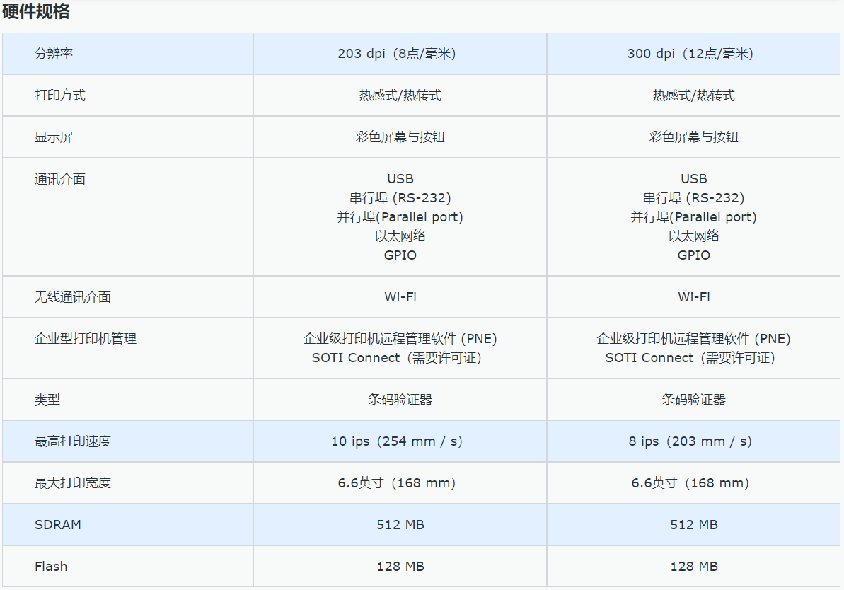Click the 硬件规格 heading
Viewport: 844px width, 590px height.
35,11
